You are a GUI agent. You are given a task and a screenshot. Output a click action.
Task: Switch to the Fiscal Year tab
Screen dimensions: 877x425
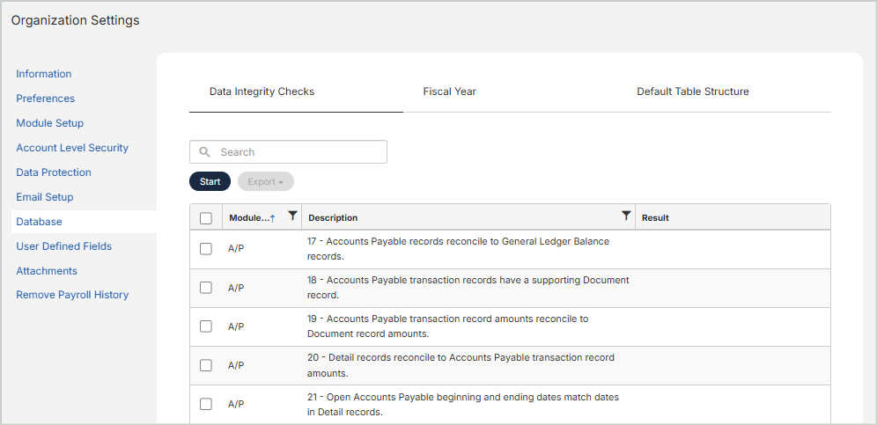(449, 92)
